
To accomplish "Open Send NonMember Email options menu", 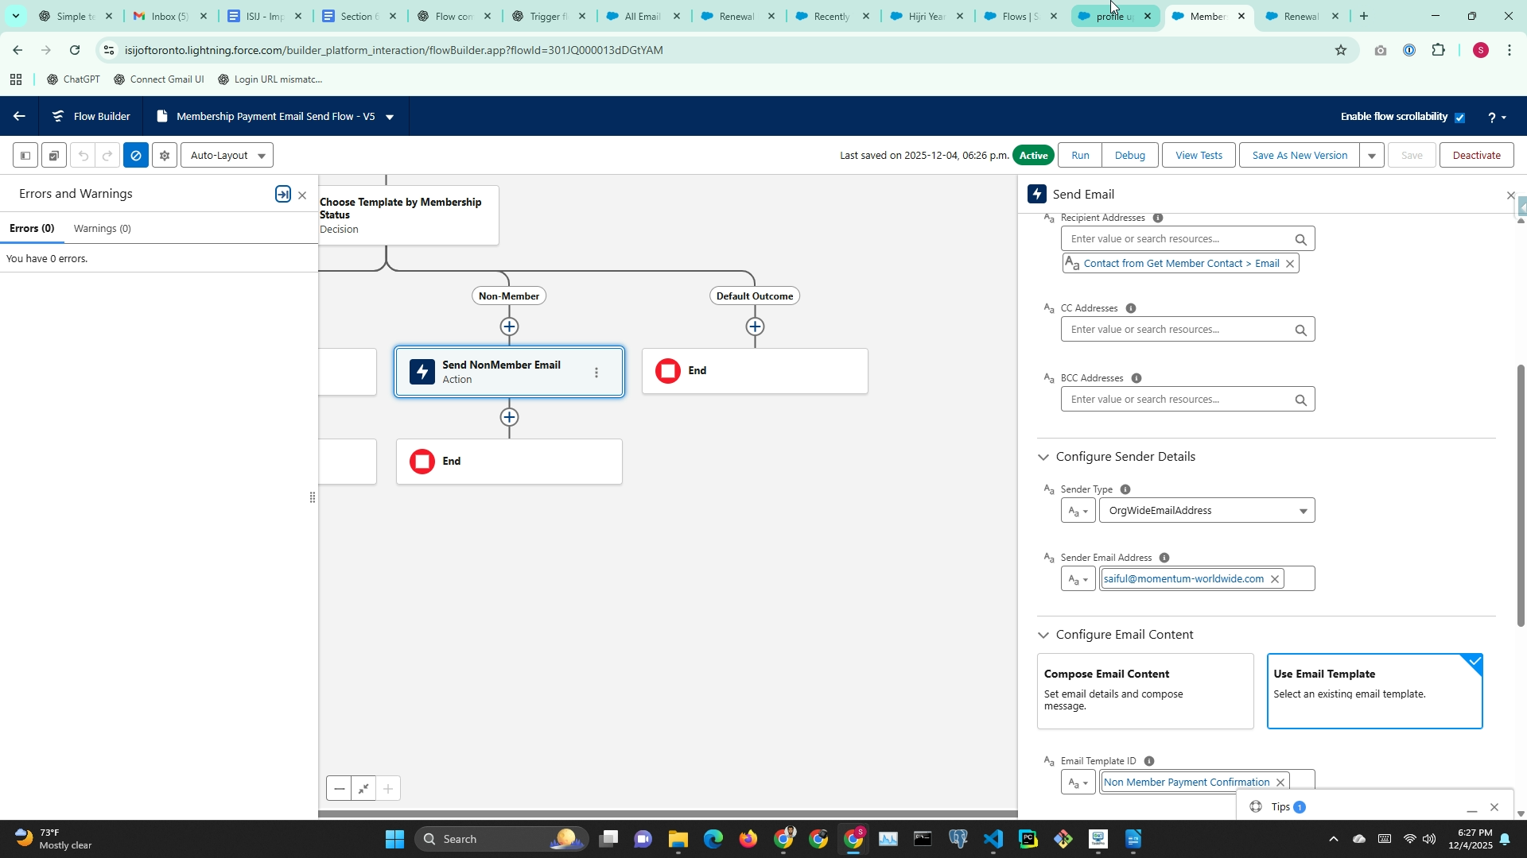I will point(596,373).
